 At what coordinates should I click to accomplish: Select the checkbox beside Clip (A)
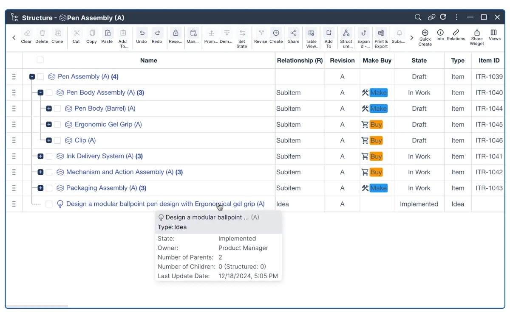[x=57, y=140]
